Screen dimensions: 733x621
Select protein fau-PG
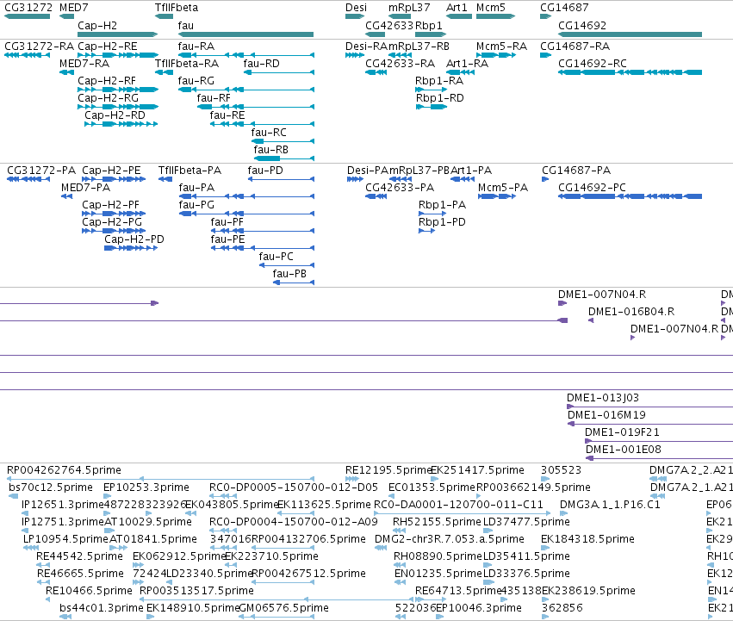(x=196, y=205)
